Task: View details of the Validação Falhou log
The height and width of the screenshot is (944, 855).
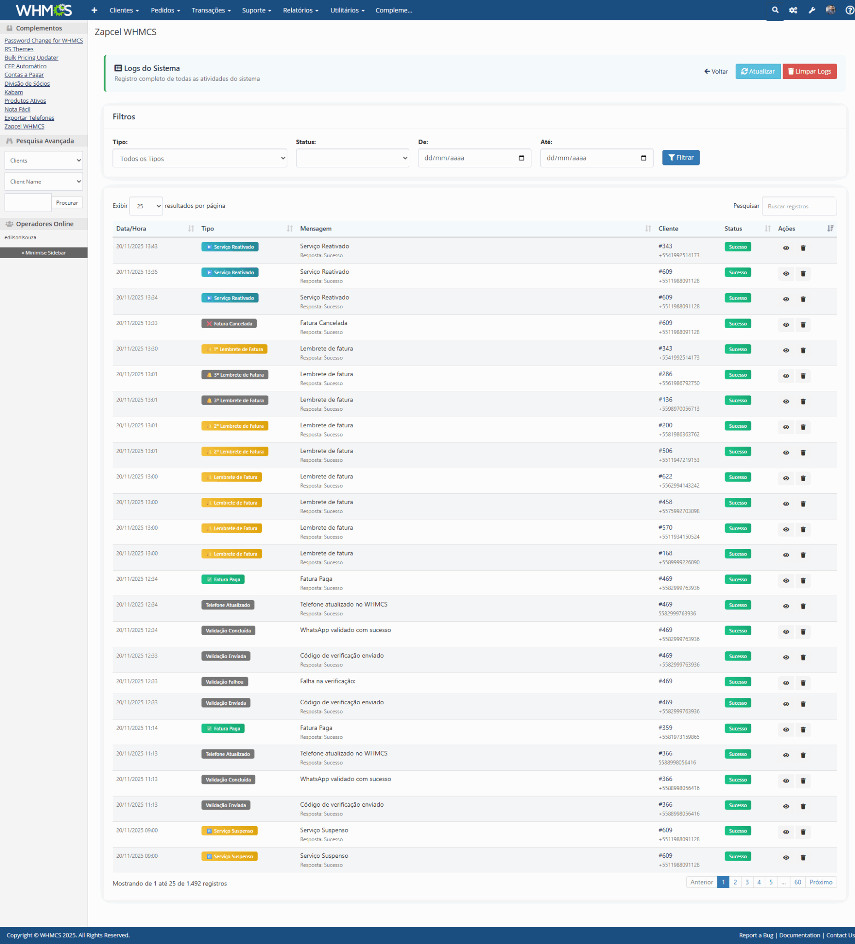Action: pyautogui.click(x=786, y=683)
